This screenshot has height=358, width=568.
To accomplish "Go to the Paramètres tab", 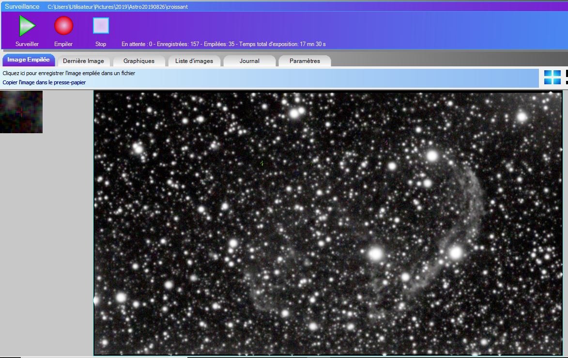I will [305, 61].
